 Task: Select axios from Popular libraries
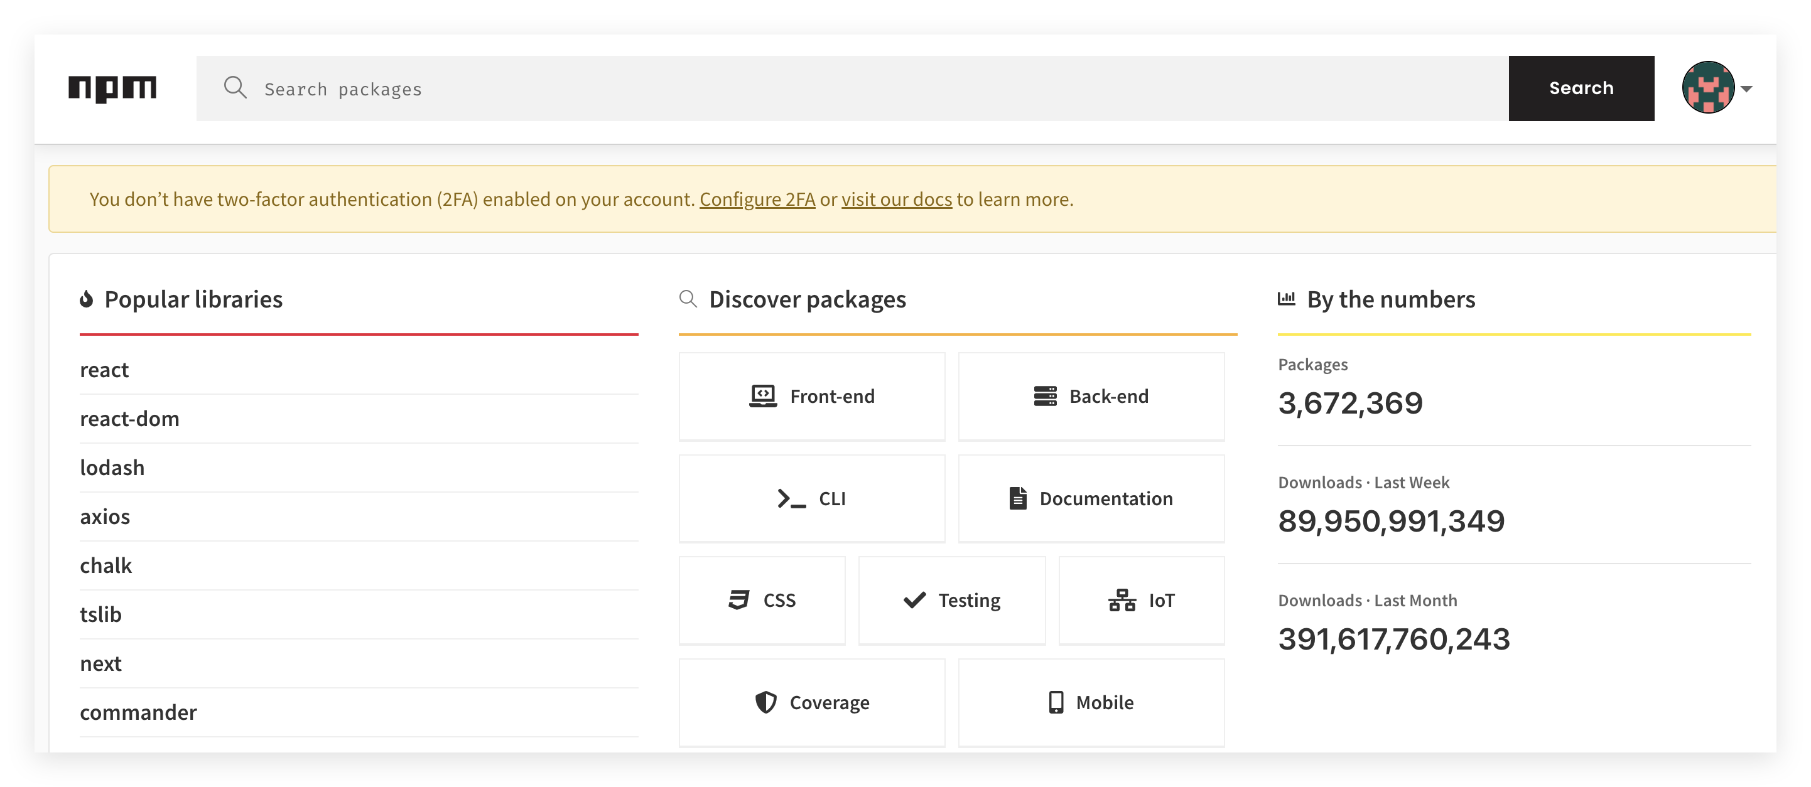tap(105, 517)
